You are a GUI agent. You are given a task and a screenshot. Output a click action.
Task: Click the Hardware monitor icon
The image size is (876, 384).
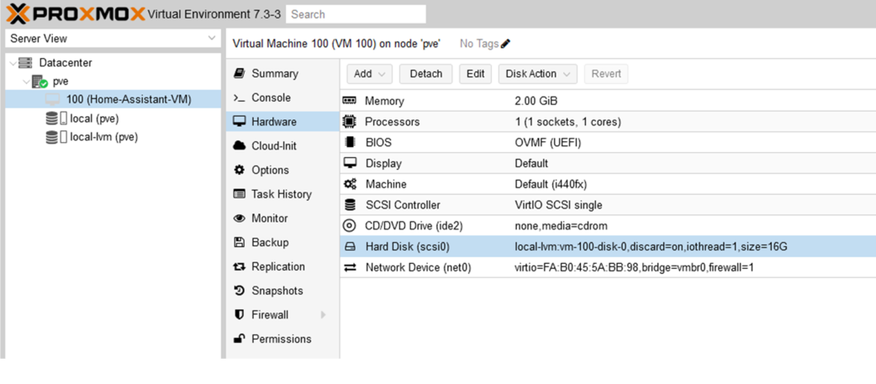click(239, 122)
